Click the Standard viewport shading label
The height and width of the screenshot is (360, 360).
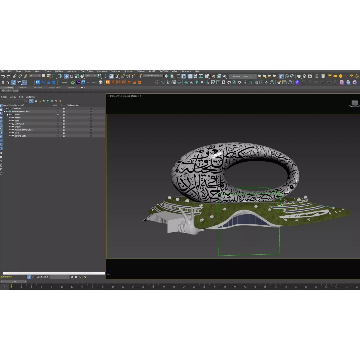click(126, 96)
